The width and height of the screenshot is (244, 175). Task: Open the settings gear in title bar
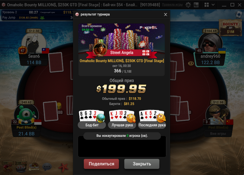188,5
